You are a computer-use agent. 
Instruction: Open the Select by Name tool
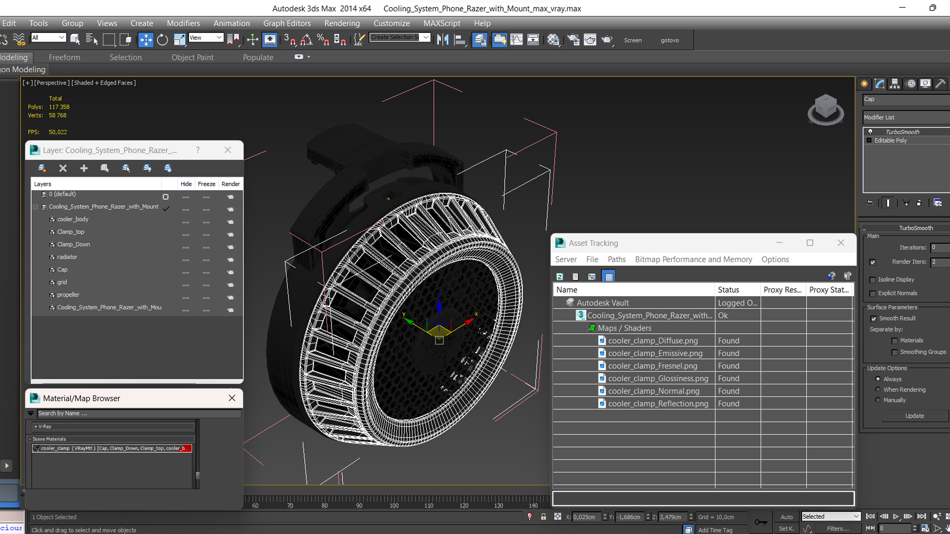[92, 40]
